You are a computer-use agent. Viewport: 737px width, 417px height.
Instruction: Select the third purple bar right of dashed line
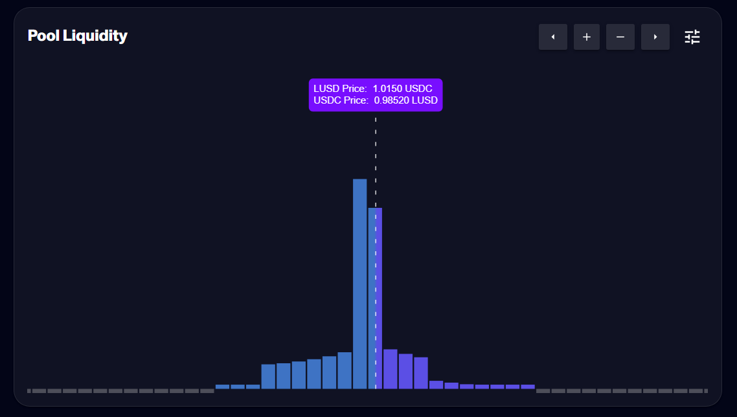click(421, 372)
